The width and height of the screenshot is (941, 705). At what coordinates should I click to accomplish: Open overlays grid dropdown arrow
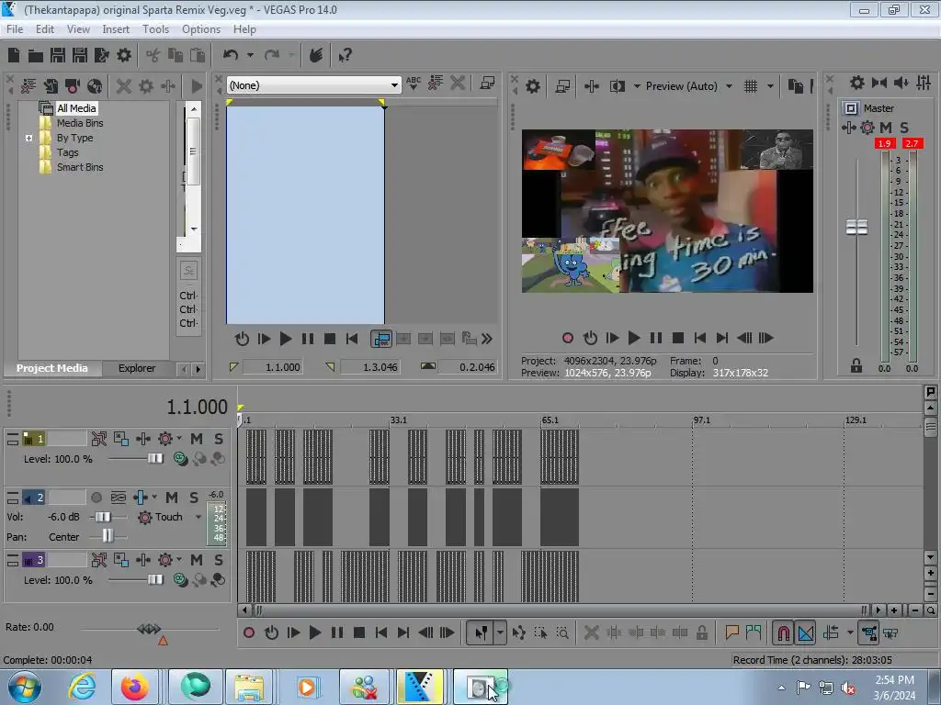(x=771, y=86)
